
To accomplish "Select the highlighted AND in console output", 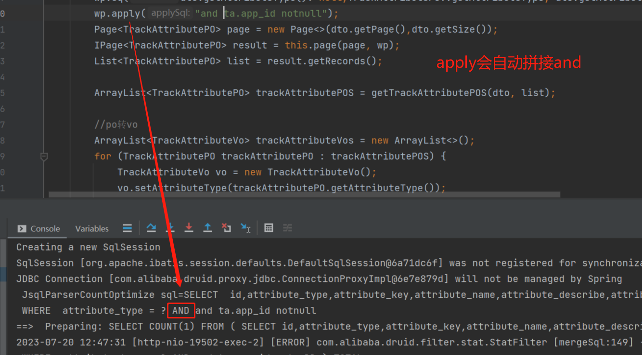I will tap(181, 310).
